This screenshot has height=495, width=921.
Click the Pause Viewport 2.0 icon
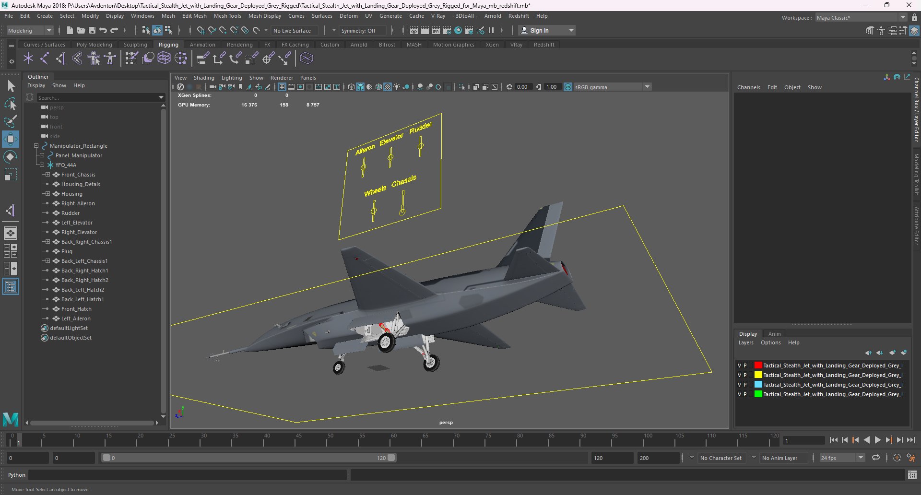[x=491, y=30]
